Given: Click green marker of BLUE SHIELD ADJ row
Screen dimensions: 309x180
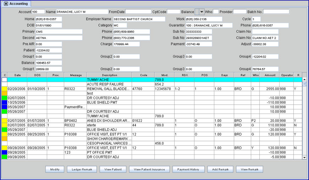Looking at the screenshot, I should [x=5, y=130].
